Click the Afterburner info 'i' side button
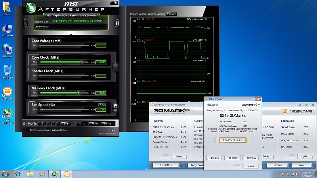The width and height of the screenshot is (317, 178). coord(117,23)
